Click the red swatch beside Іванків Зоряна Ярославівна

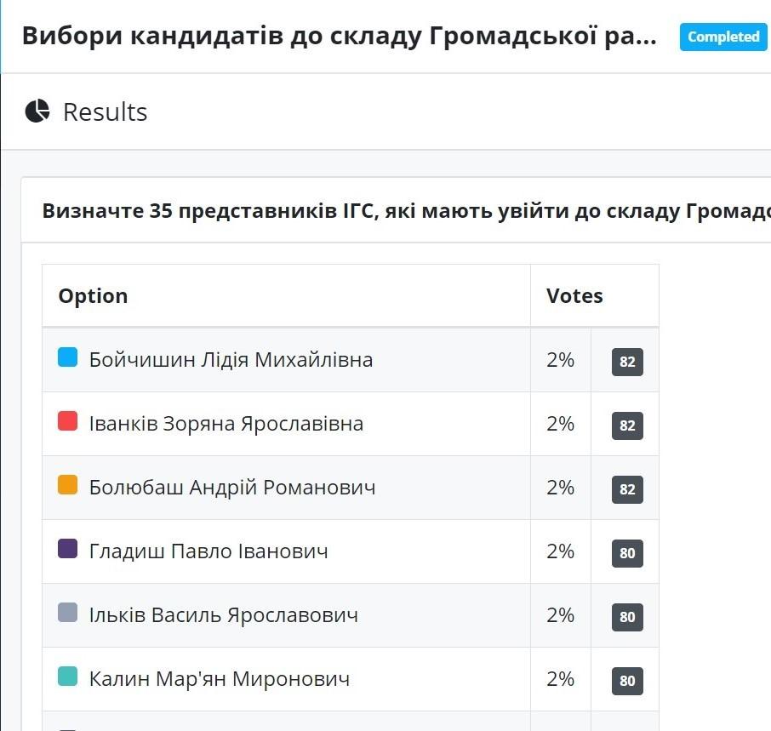tap(68, 421)
